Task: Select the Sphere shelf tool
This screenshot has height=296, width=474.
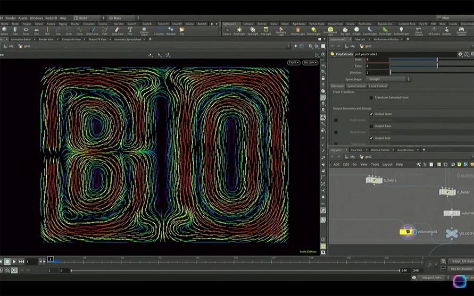Action: tap(4, 30)
